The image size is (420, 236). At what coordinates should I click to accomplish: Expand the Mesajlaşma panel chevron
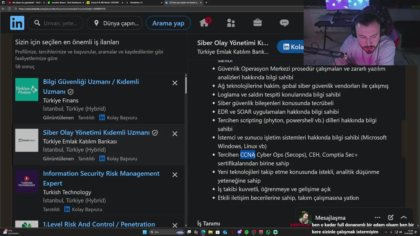coord(404,217)
